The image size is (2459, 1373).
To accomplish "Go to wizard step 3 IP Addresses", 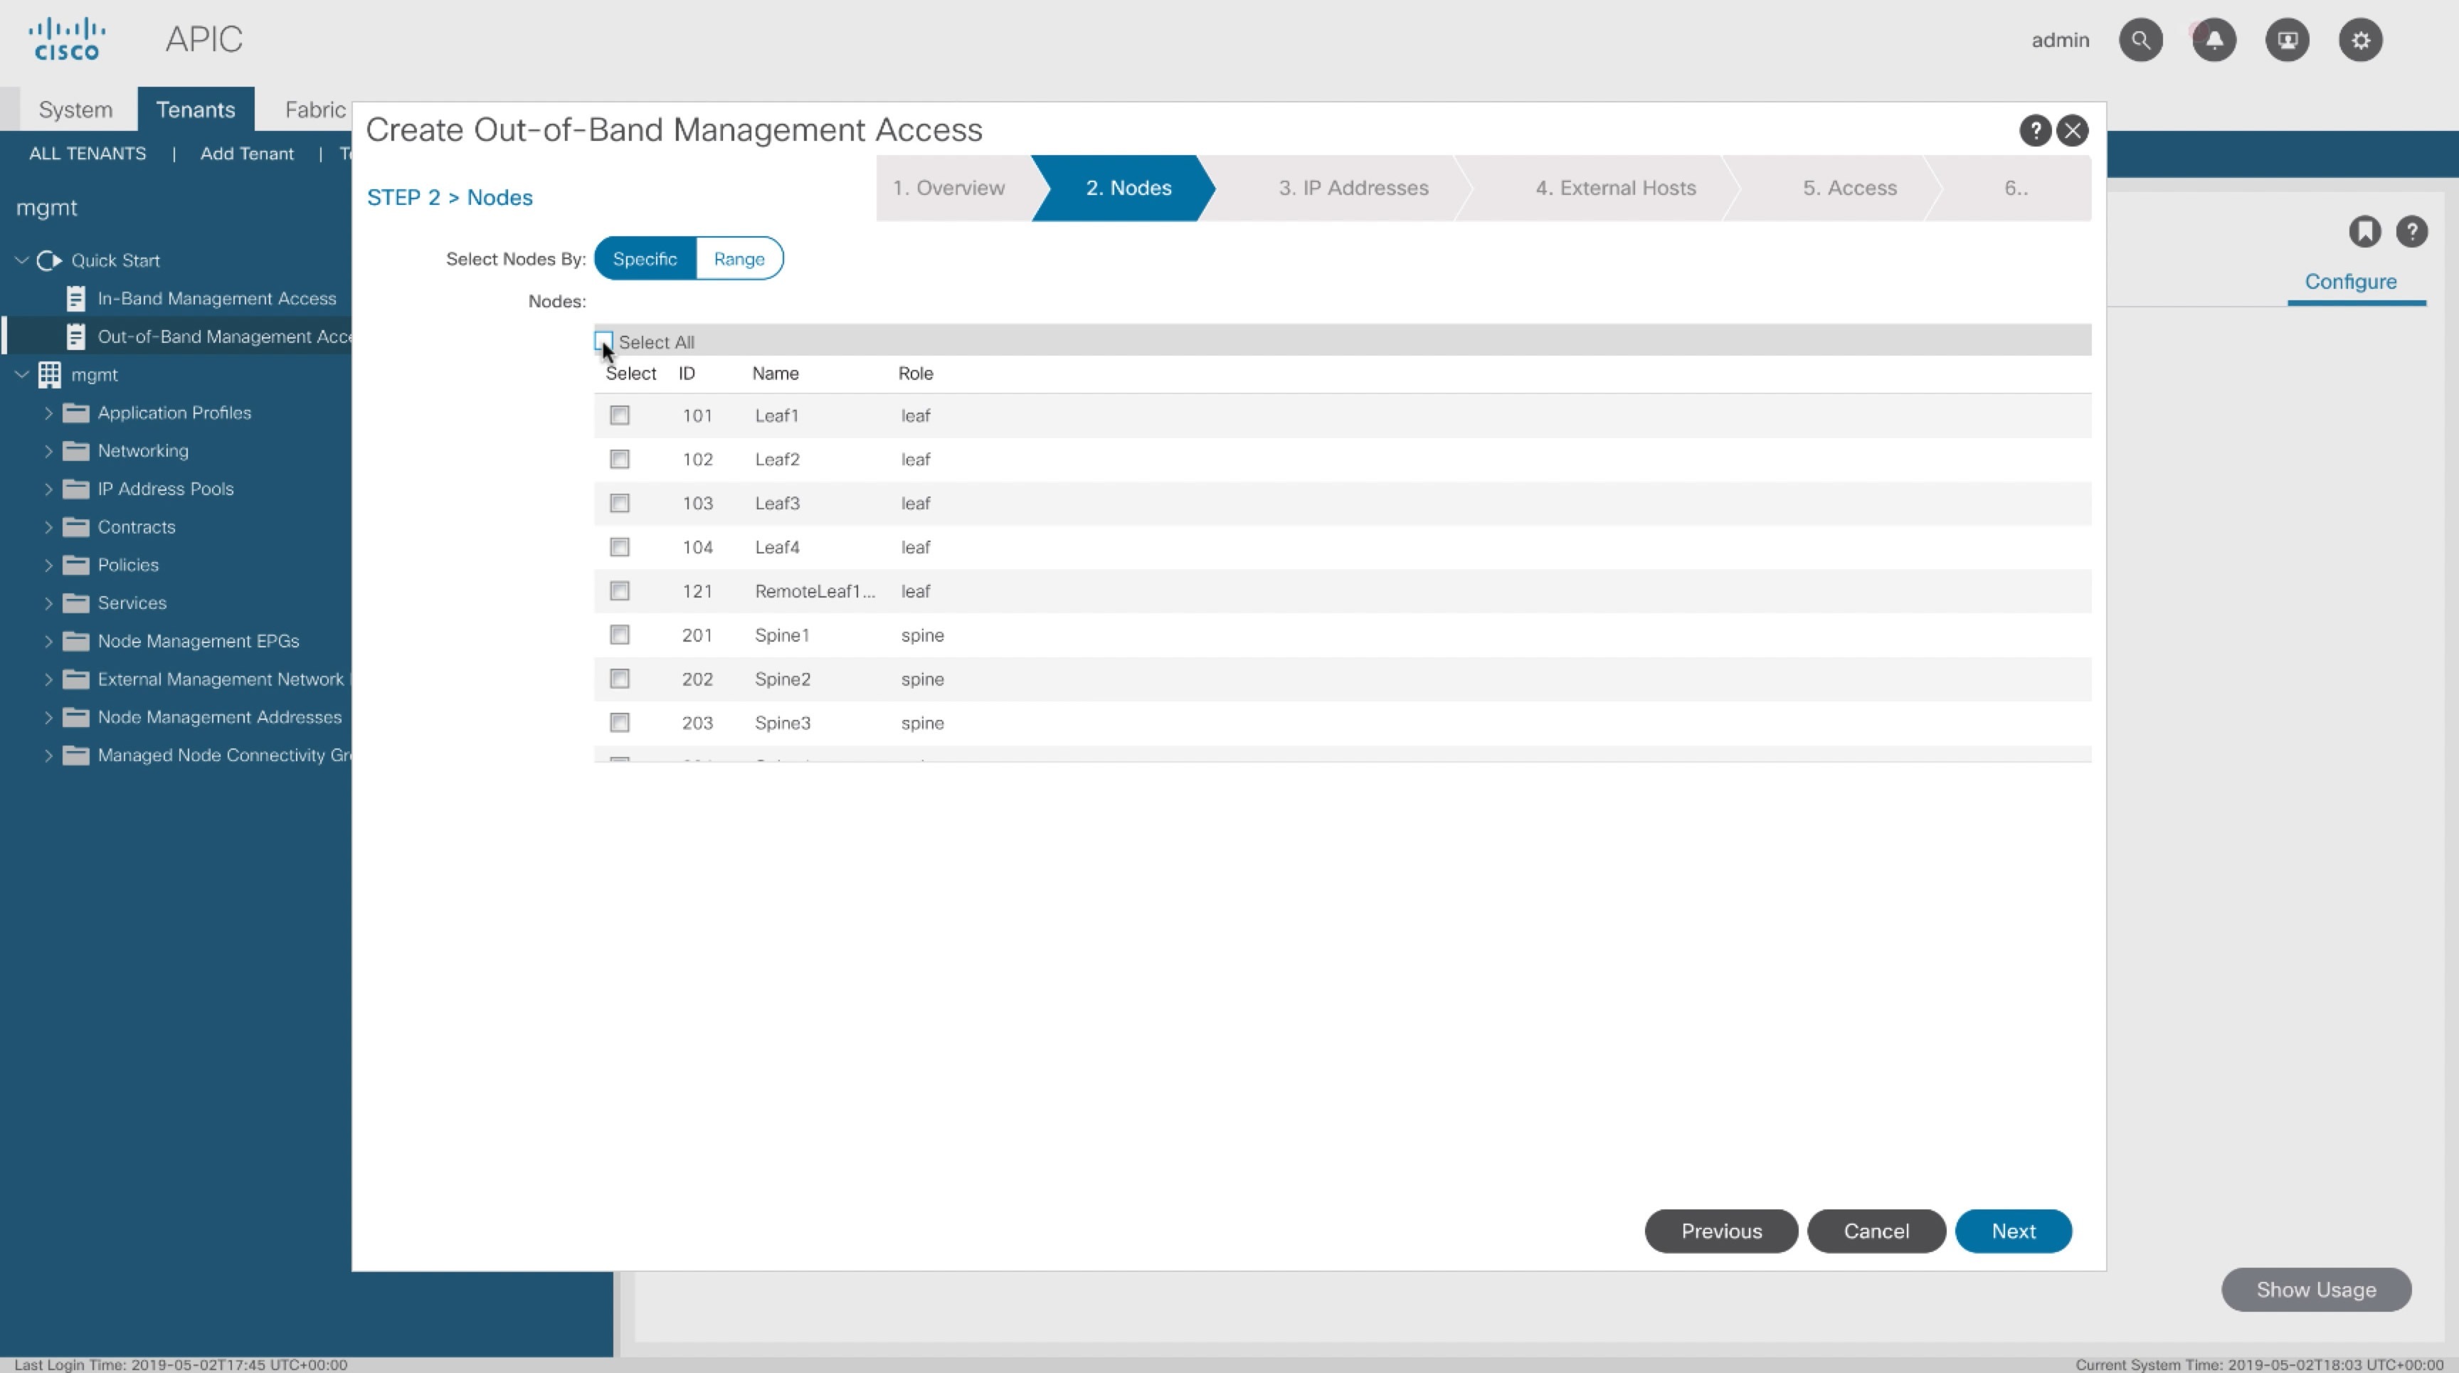I will [1353, 188].
